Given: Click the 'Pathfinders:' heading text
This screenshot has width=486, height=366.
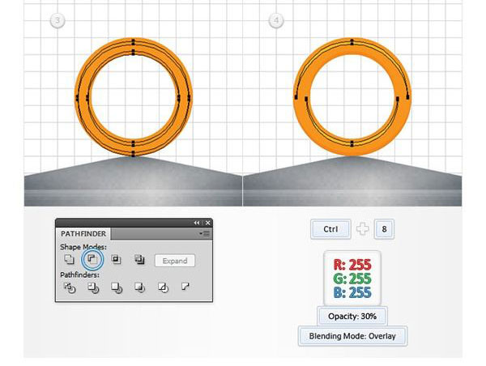Looking at the screenshot, I should point(79,274).
